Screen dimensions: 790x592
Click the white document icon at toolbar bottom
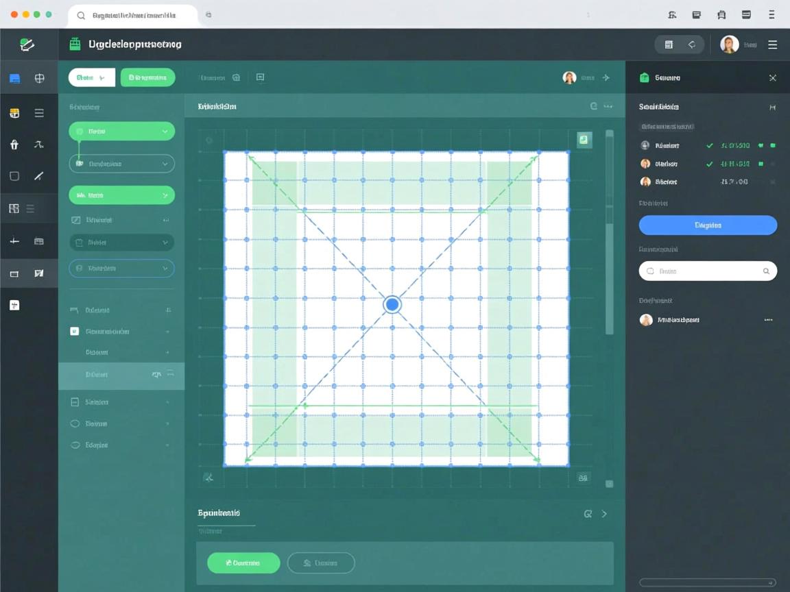click(x=14, y=305)
